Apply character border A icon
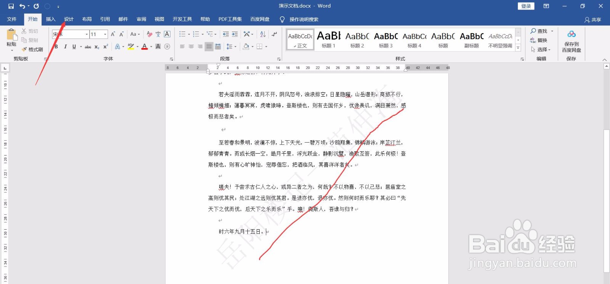Viewport: 610px width, 284px height. coord(167,34)
